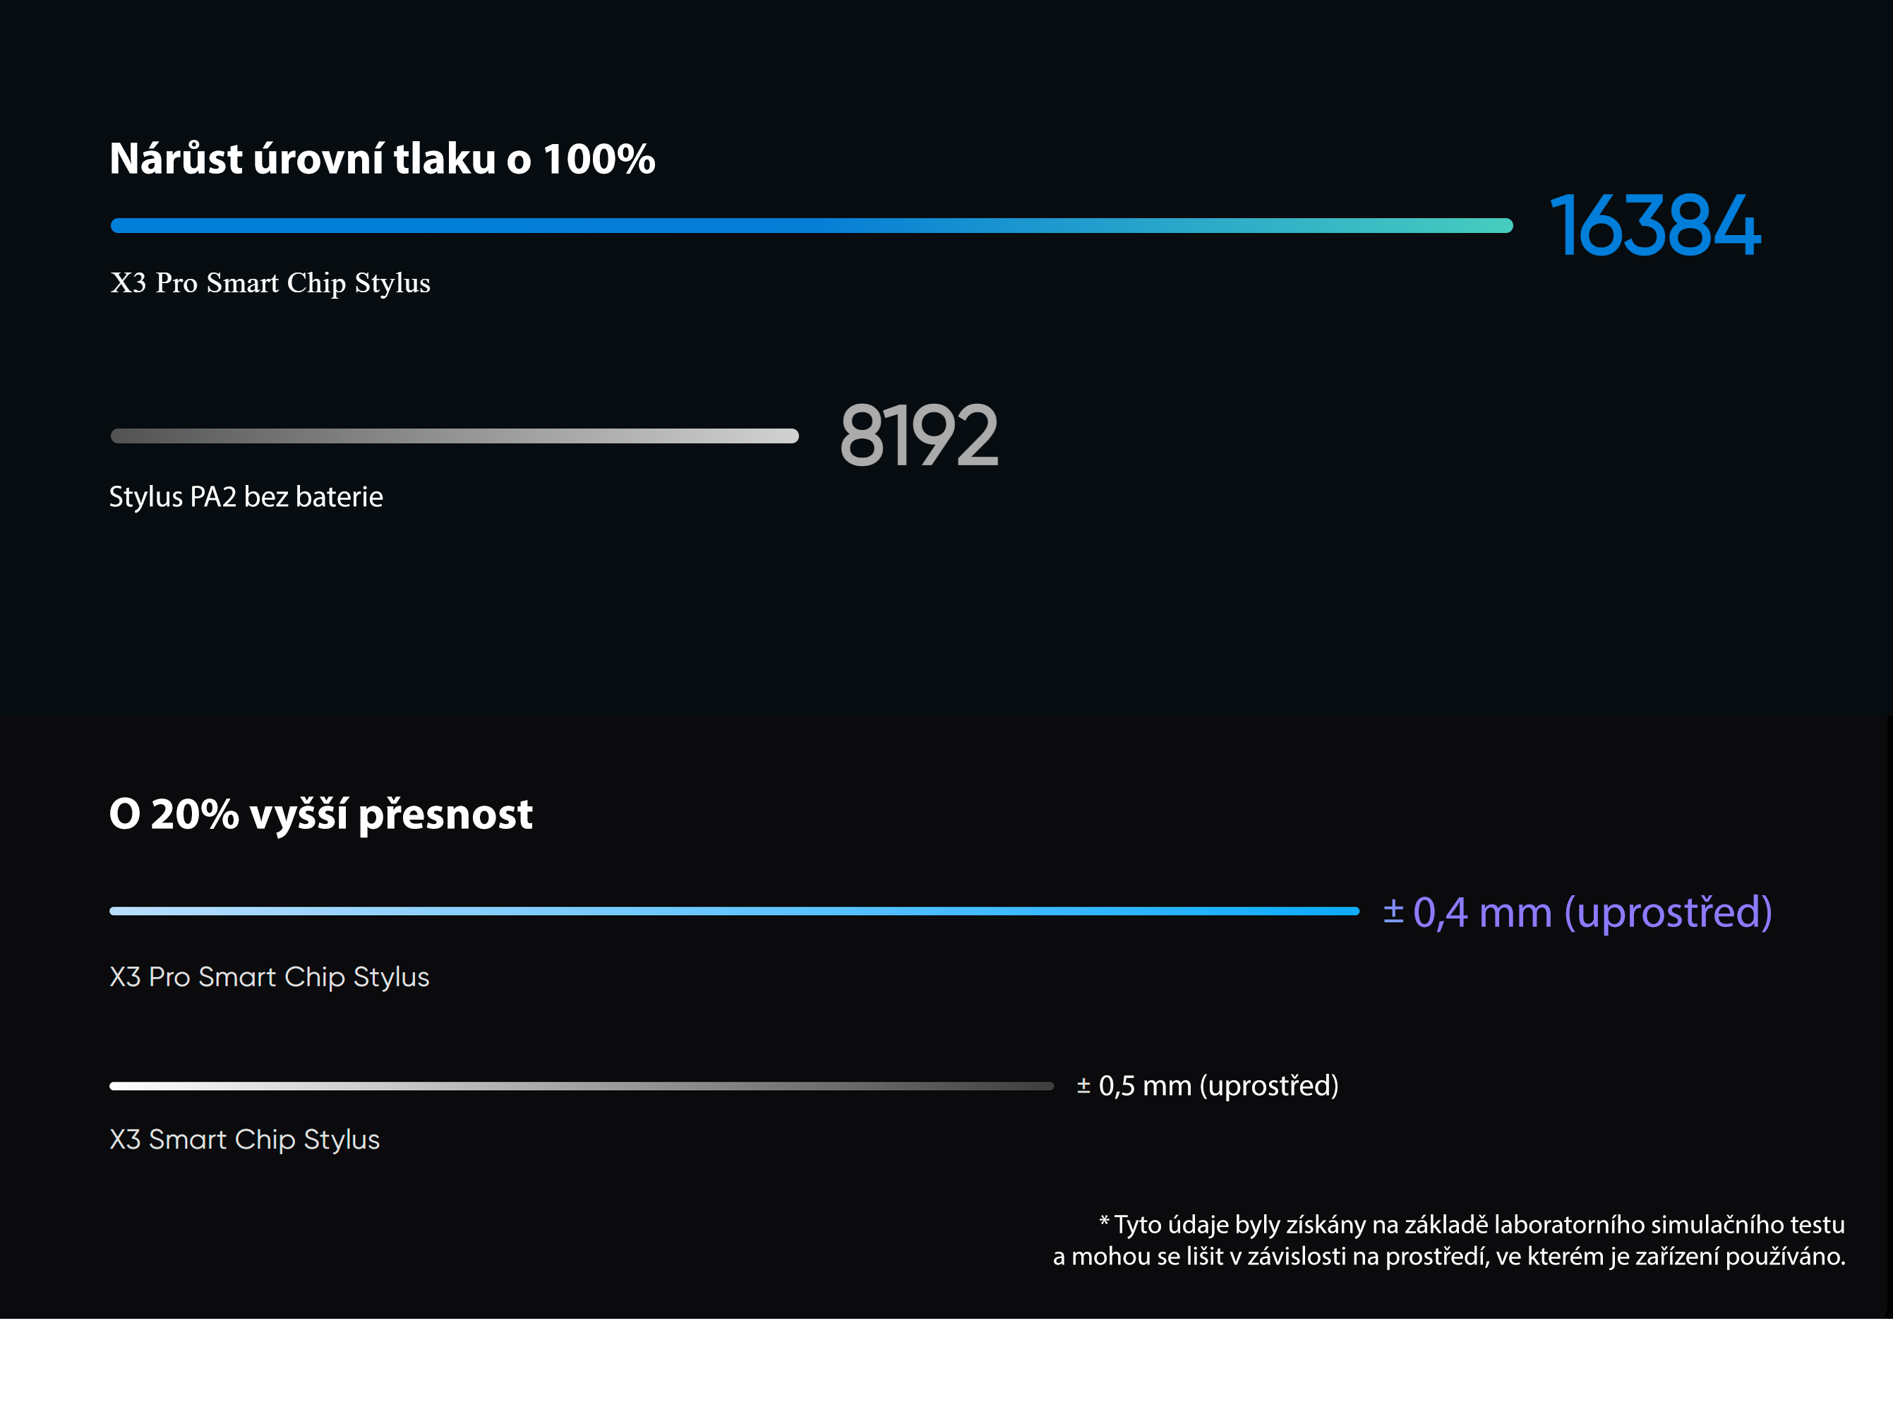The width and height of the screenshot is (1893, 1412).
Task: Click the footnote line starting with * Tyto údaje
Action: [1472, 1225]
